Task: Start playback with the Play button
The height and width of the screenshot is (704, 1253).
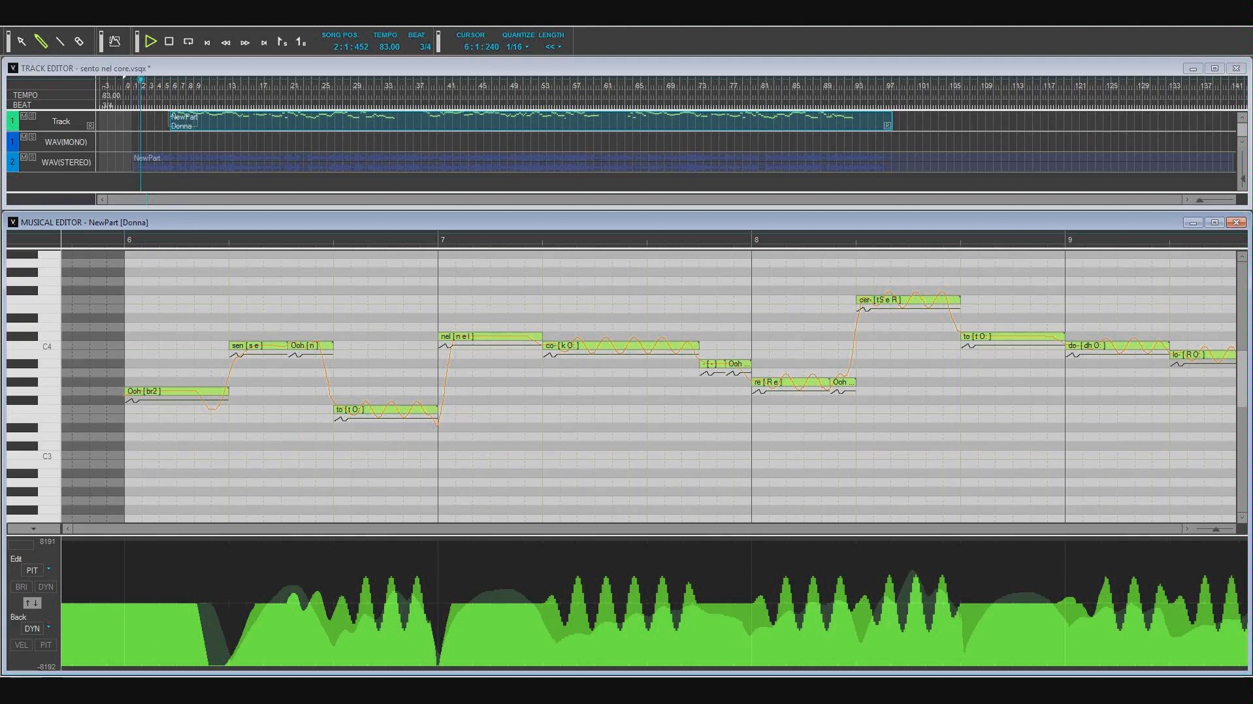Action: click(x=150, y=42)
